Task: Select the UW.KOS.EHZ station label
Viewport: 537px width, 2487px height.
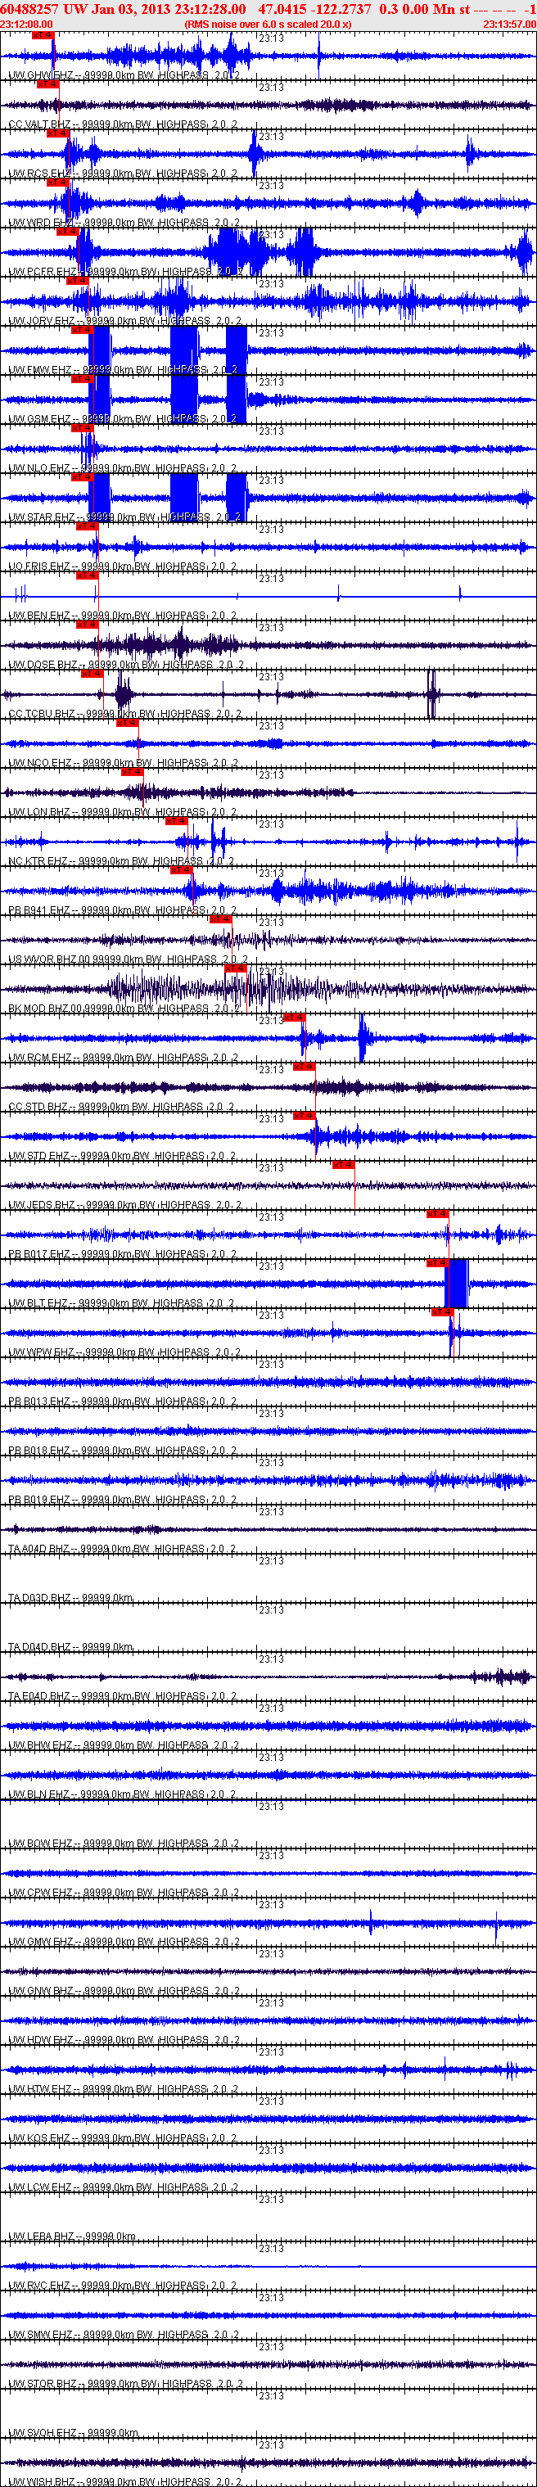Action: (x=123, y=2138)
